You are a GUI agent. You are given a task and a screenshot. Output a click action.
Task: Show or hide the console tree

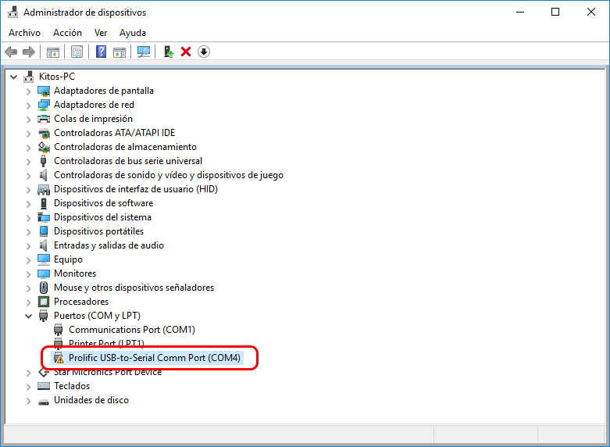[x=53, y=52]
